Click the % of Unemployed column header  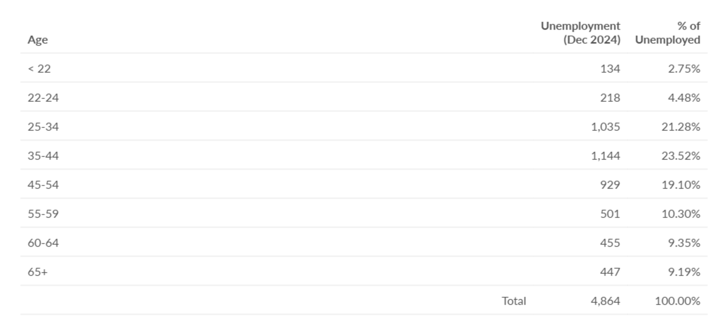coord(667,33)
